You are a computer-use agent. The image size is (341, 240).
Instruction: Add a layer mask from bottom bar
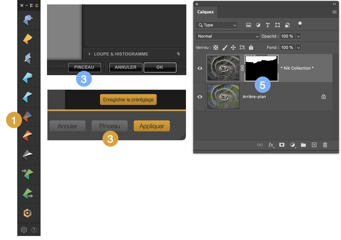coord(282,145)
